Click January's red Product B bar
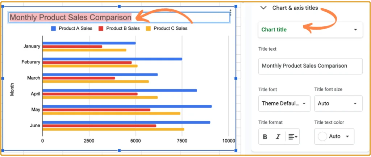The width and height of the screenshot is (371, 157). click(72, 47)
